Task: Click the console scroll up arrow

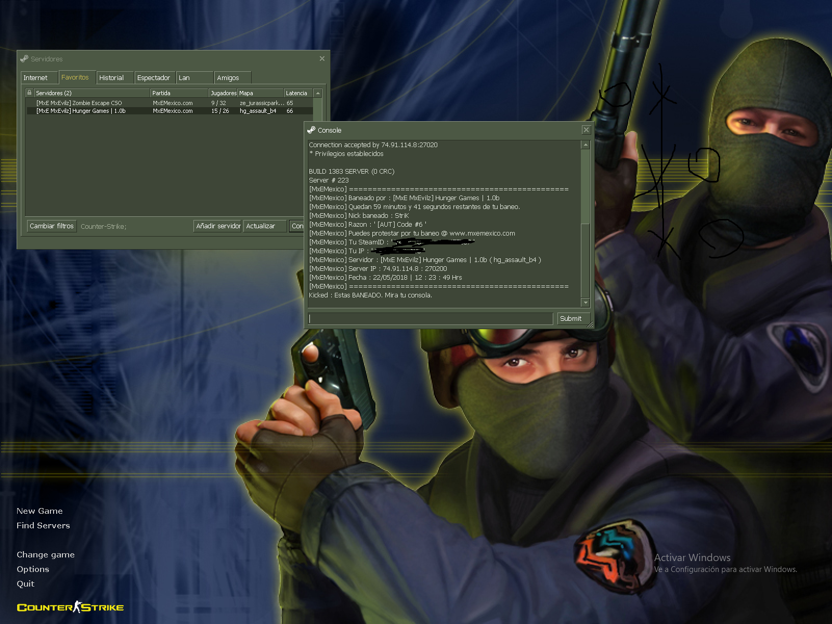Action: coord(586,145)
